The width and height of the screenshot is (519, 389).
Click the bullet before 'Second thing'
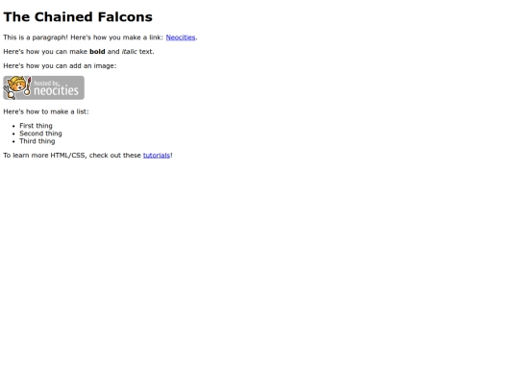point(13,134)
